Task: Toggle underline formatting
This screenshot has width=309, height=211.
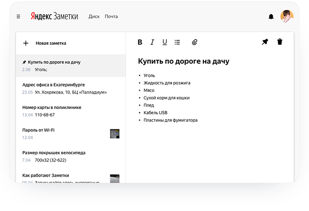Action: 165,42
